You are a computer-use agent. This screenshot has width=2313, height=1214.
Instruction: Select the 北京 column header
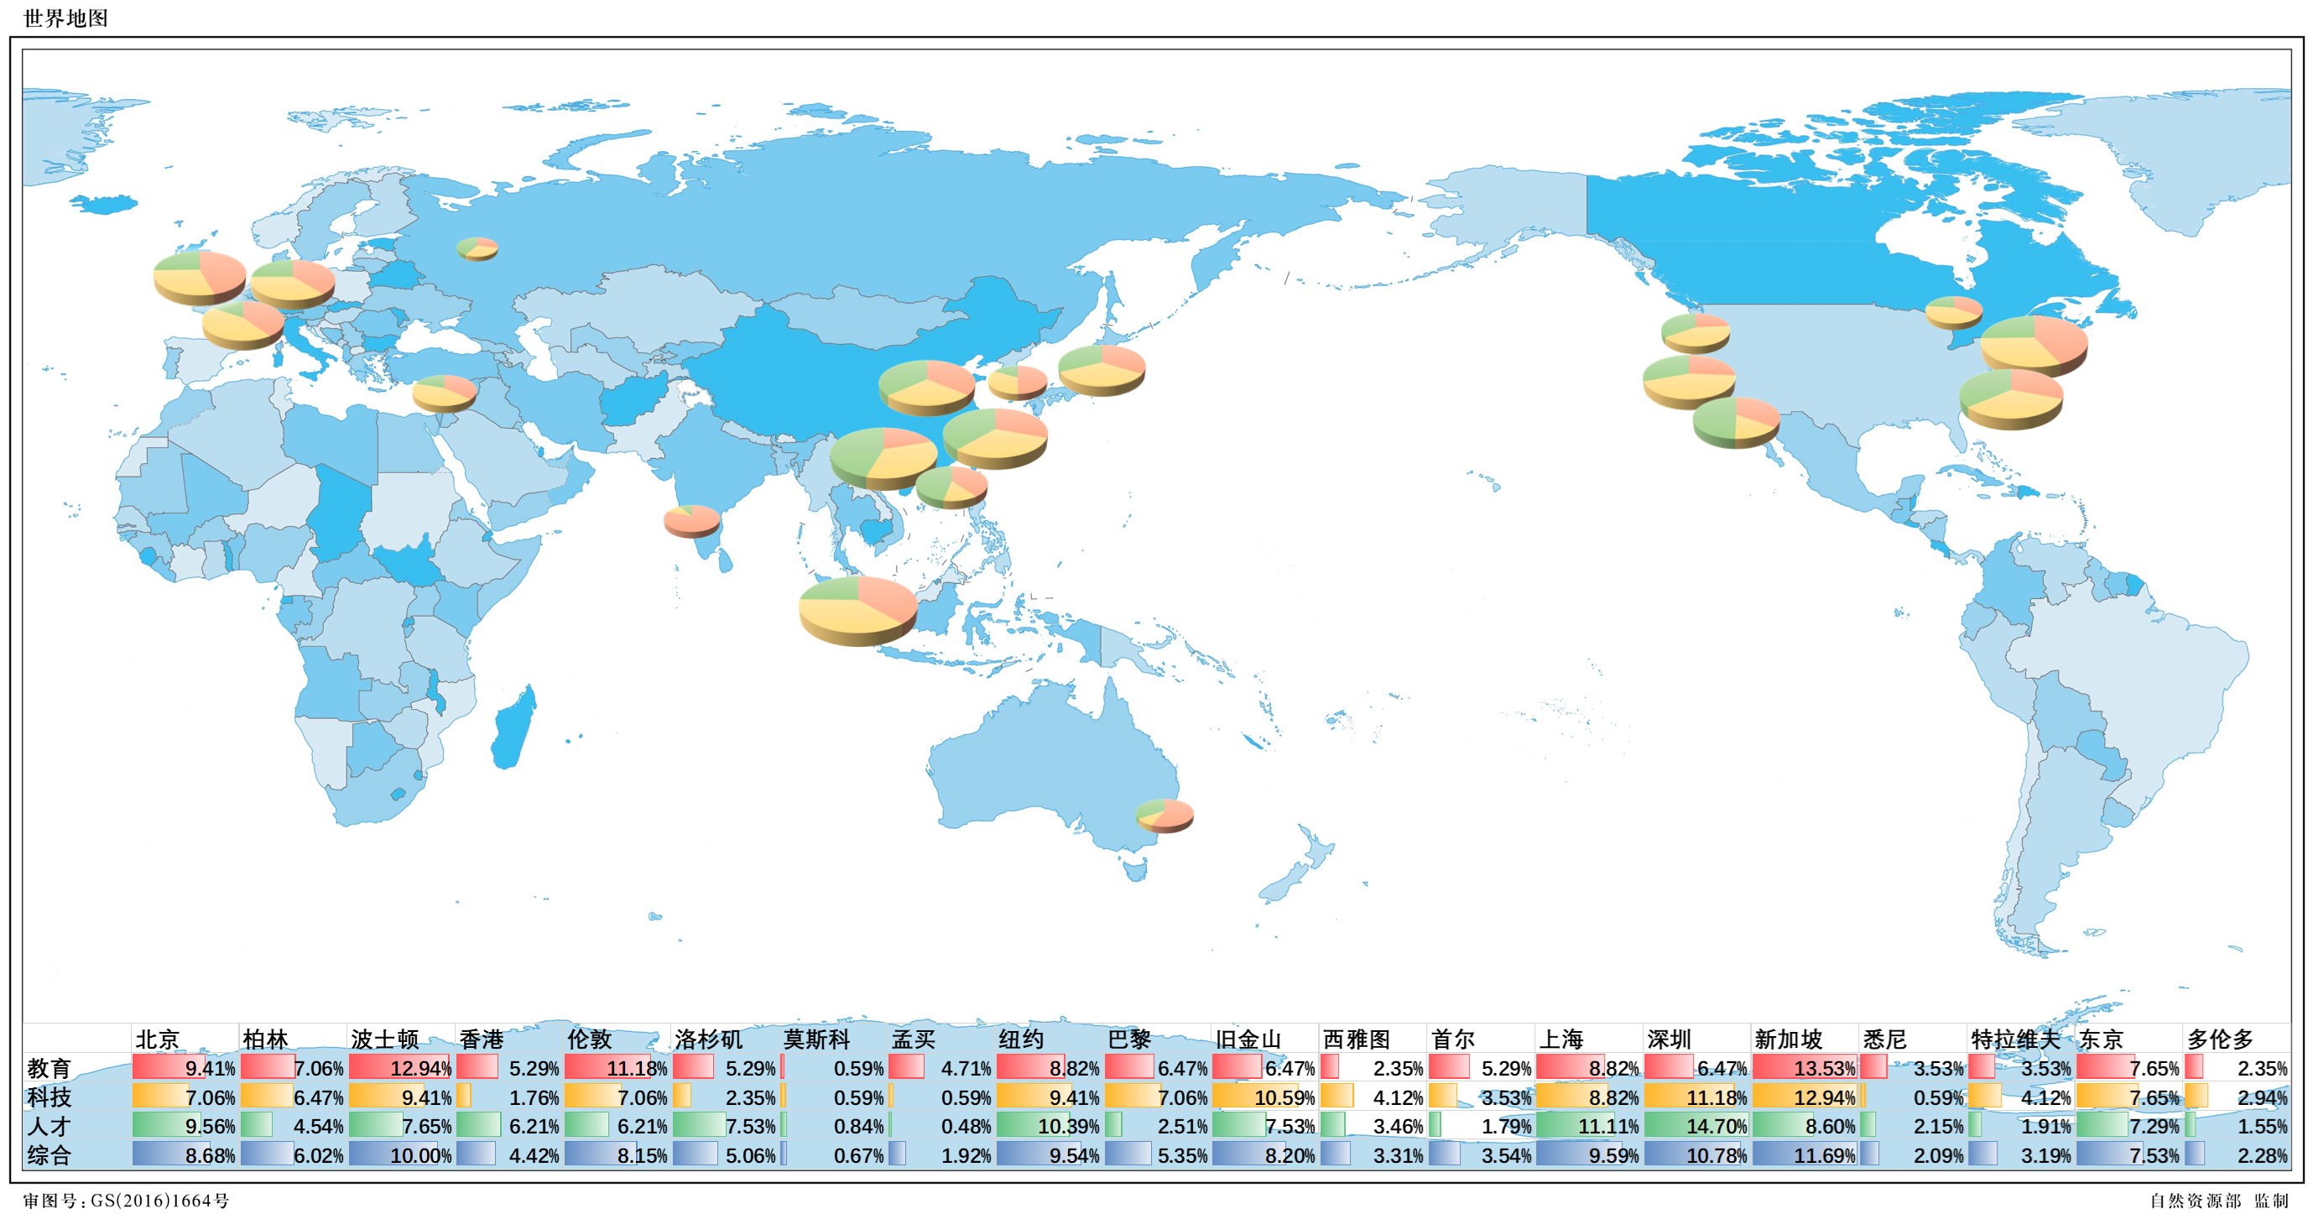158,1039
